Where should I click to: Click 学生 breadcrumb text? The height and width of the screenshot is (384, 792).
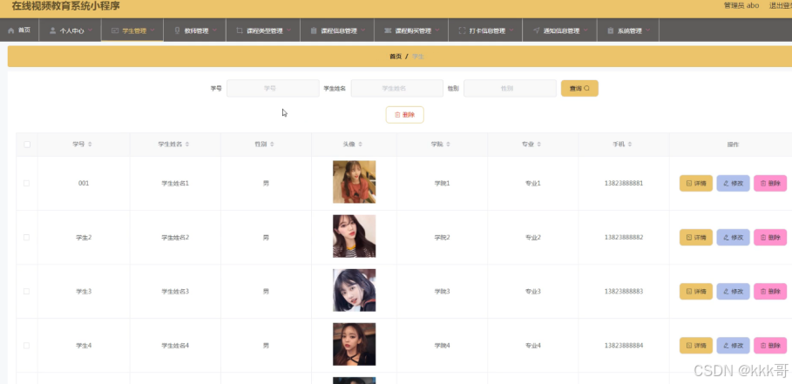click(x=417, y=57)
